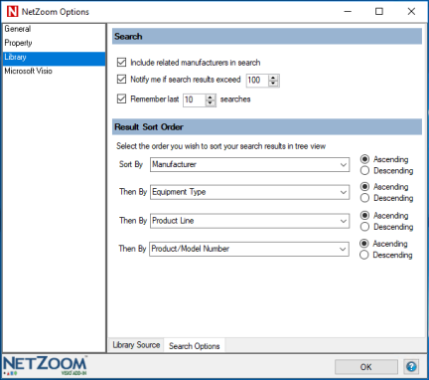The height and width of the screenshot is (380, 429).
Task: Pick Descending for Product/Model Number
Action: (x=363, y=255)
